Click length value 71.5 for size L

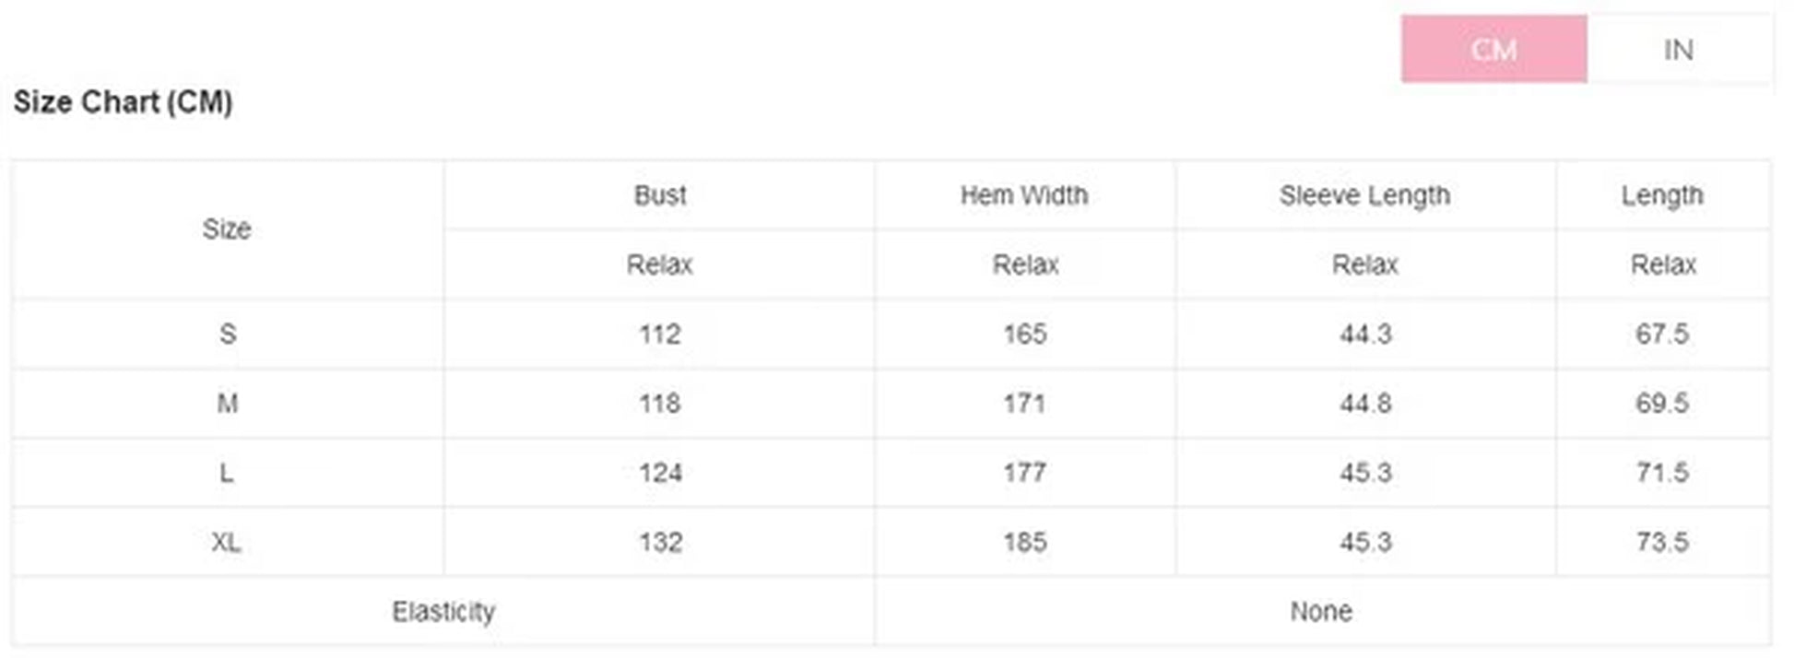coord(1662,473)
